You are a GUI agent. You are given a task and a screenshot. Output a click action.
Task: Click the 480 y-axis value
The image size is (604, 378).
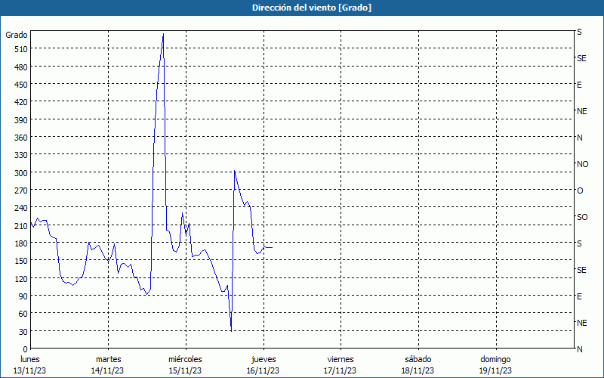[21, 67]
